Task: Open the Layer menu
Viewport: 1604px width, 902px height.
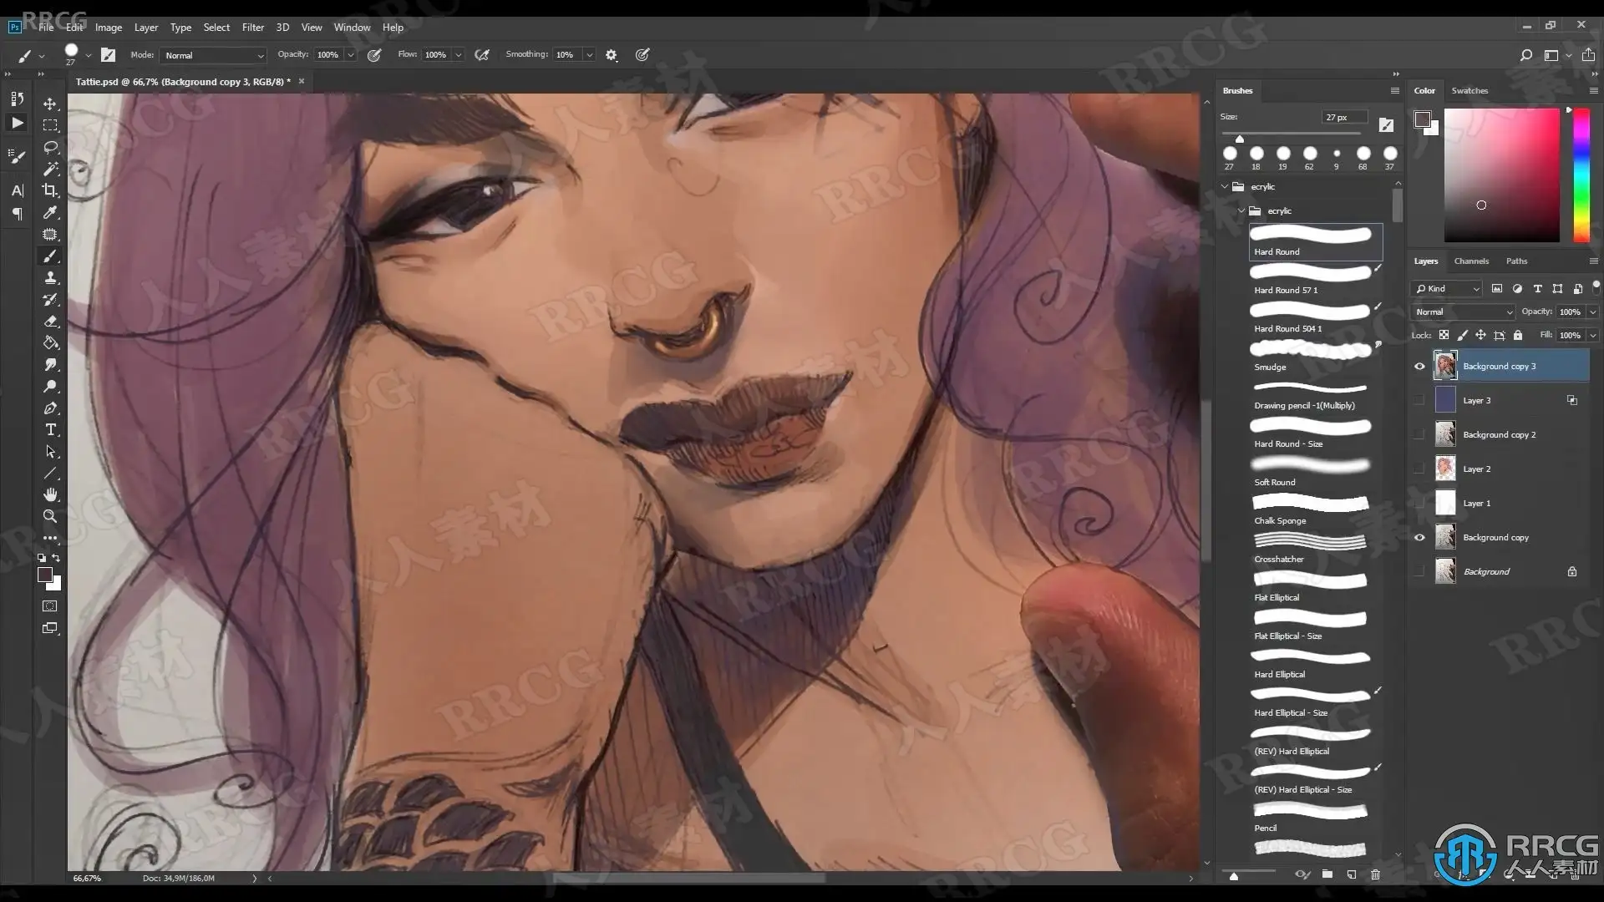Action: (x=146, y=28)
